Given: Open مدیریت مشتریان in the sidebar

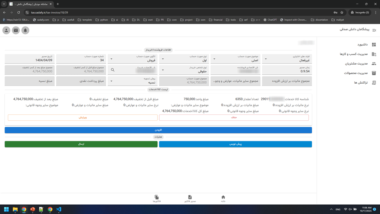Looking at the screenshot, I should coord(358,64).
